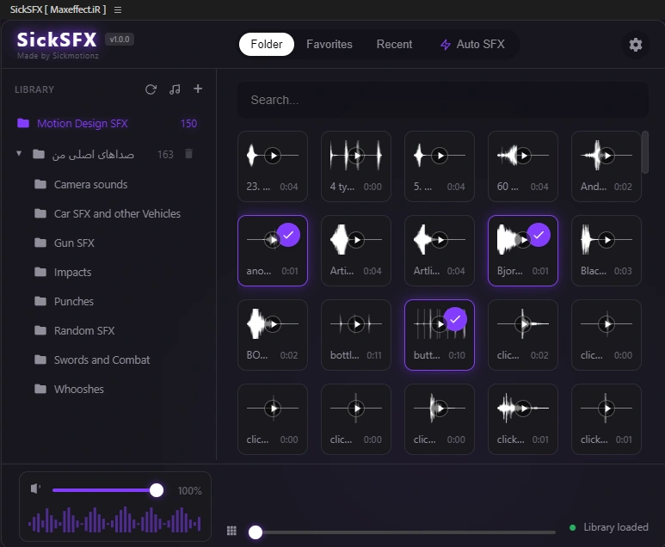Click the Whooshes folder icon
665x547 pixels.
[40, 389]
